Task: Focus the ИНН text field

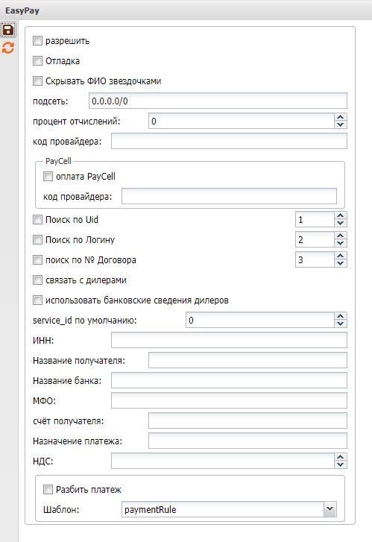Action: point(229,340)
